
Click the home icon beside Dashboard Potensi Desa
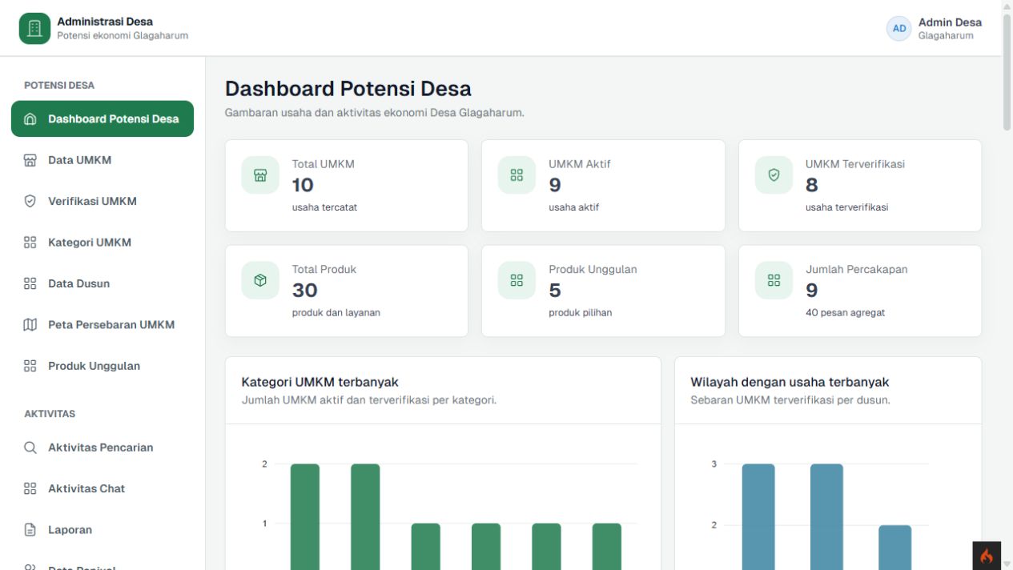(30, 119)
